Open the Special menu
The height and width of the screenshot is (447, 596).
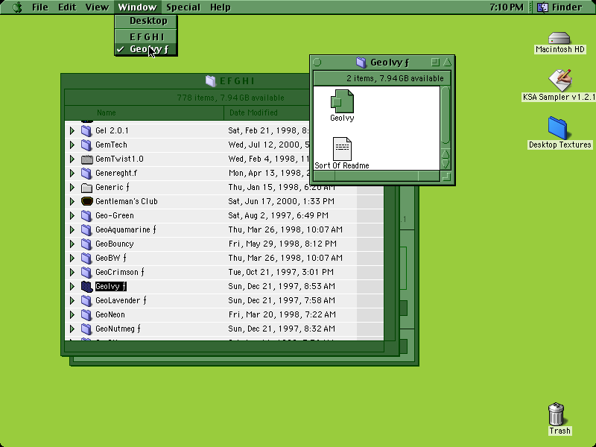(183, 7)
